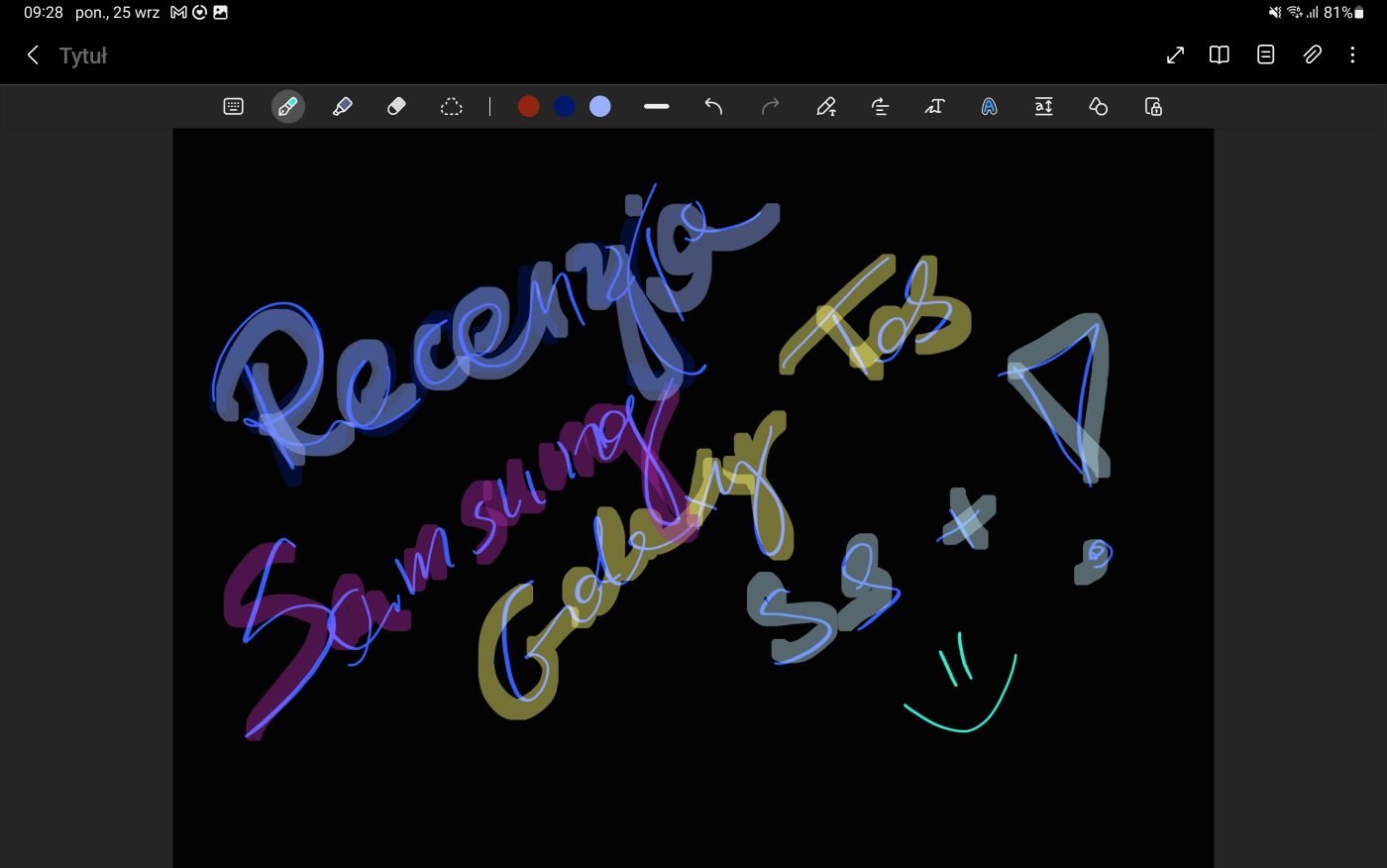Choose the dark blue pen color
The height and width of the screenshot is (868, 1387).
(x=565, y=106)
